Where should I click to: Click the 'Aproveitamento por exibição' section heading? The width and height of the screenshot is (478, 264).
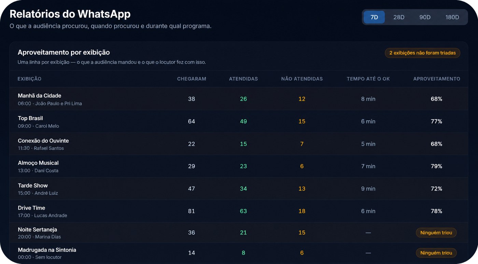tap(64, 53)
